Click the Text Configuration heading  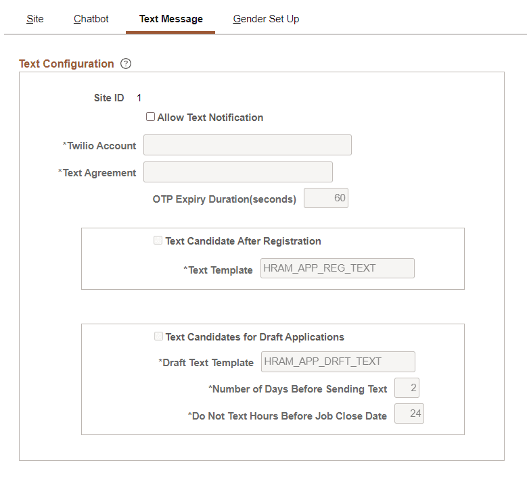pyautogui.click(x=66, y=64)
